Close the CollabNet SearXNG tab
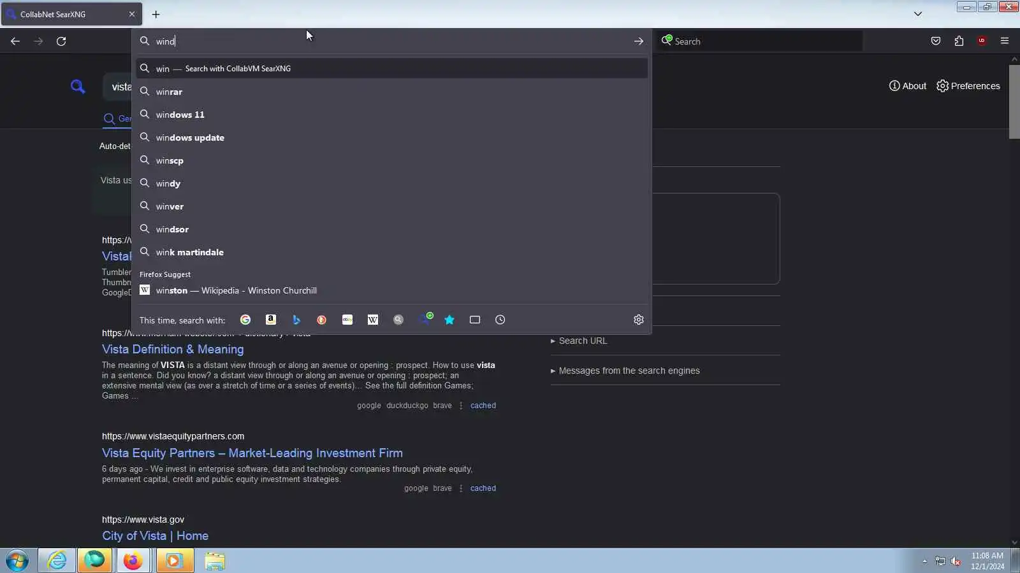The image size is (1020, 573). click(x=132, y=14)
